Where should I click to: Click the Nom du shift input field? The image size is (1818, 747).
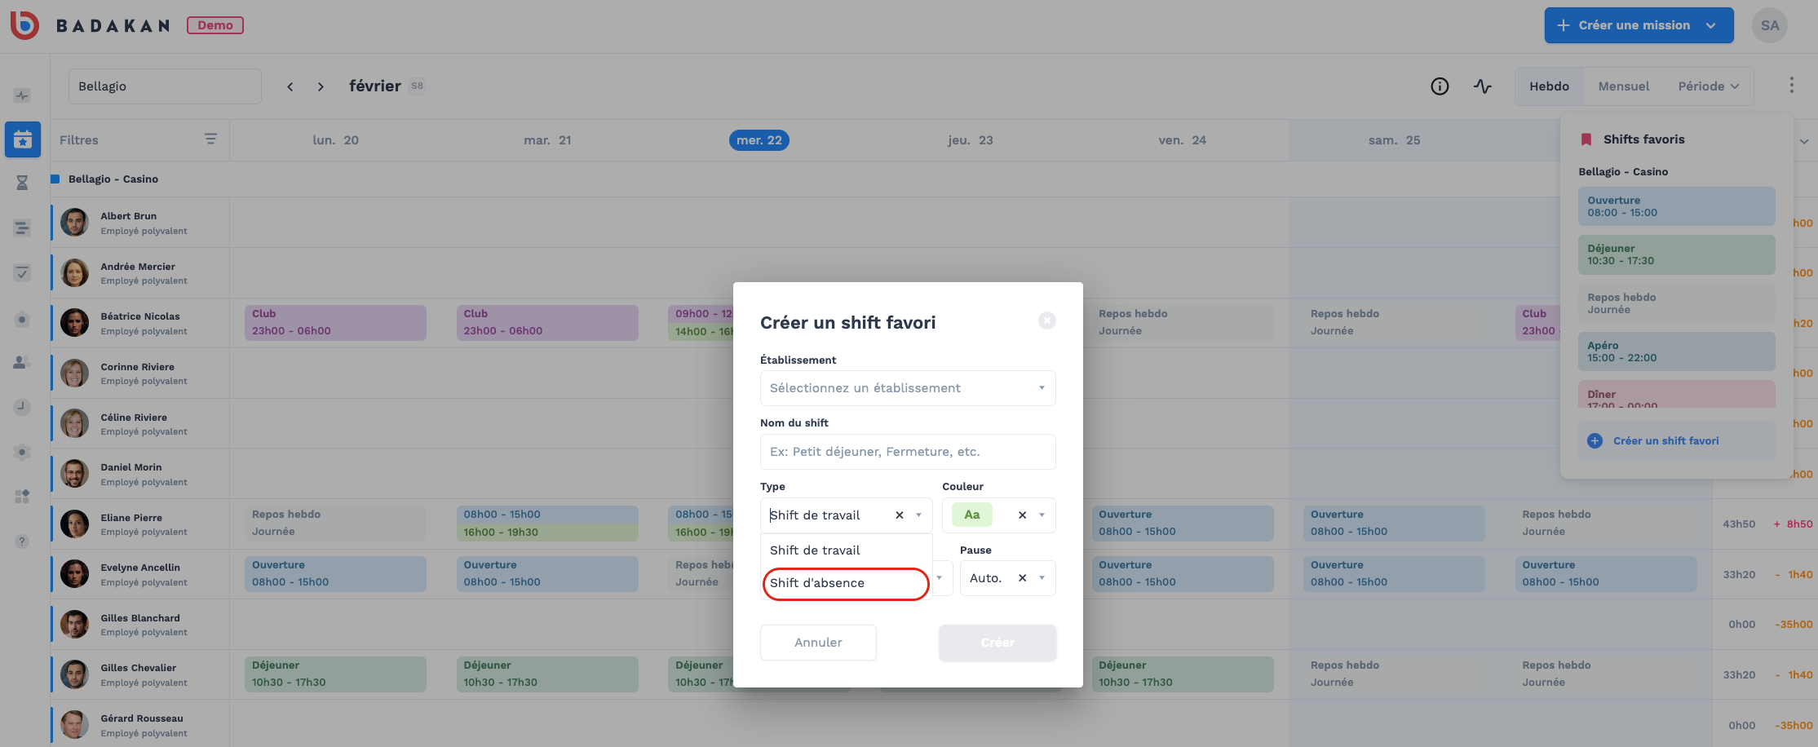tap(907, 452)
